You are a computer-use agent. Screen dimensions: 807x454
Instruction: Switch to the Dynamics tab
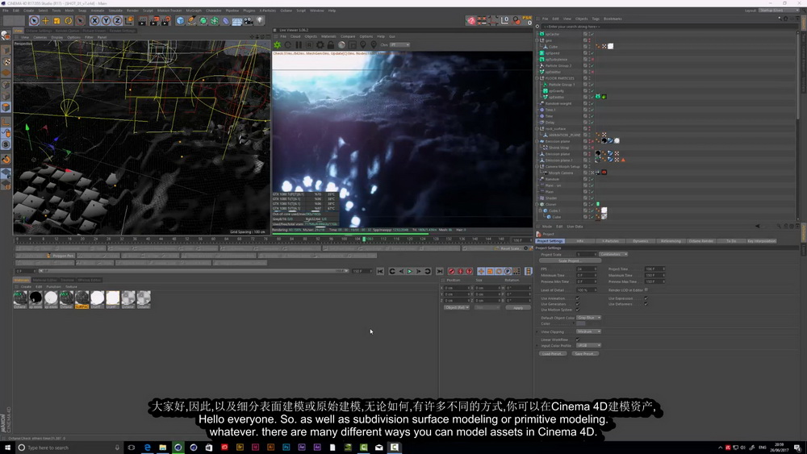point(640,240)
